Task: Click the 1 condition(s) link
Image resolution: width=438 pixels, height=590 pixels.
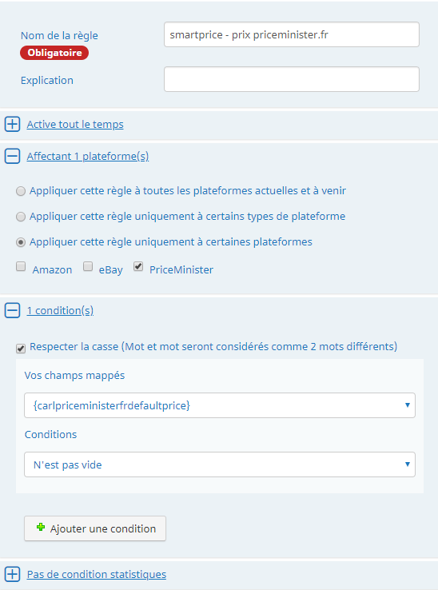Action: coord(60,310)
